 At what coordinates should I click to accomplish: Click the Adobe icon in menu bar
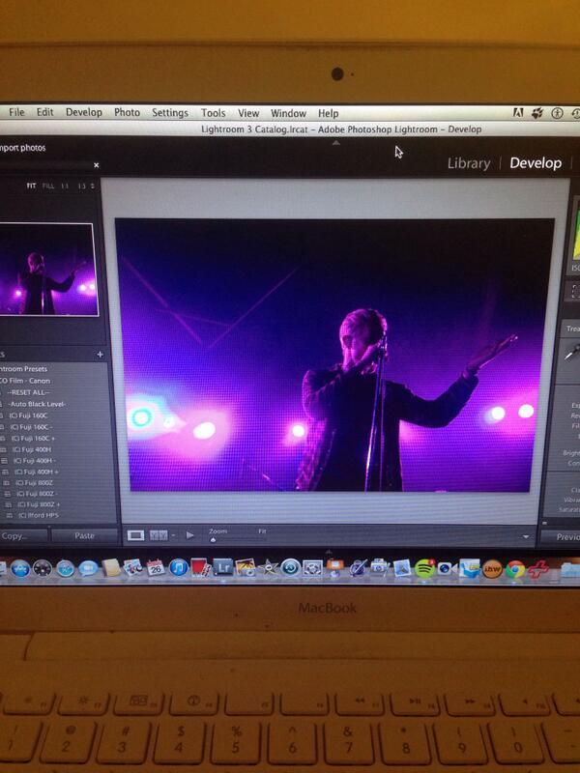click(518, 113)
